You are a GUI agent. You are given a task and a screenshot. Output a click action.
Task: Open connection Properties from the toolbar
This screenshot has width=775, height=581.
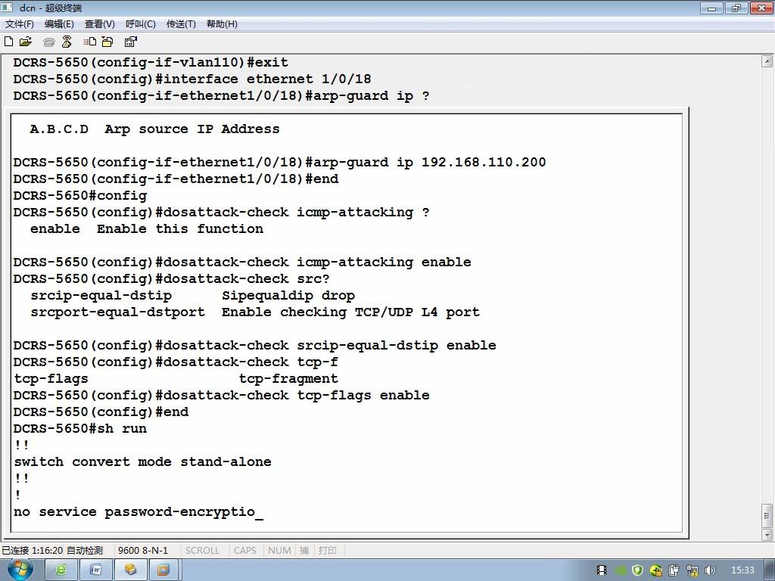click(130, 42)
